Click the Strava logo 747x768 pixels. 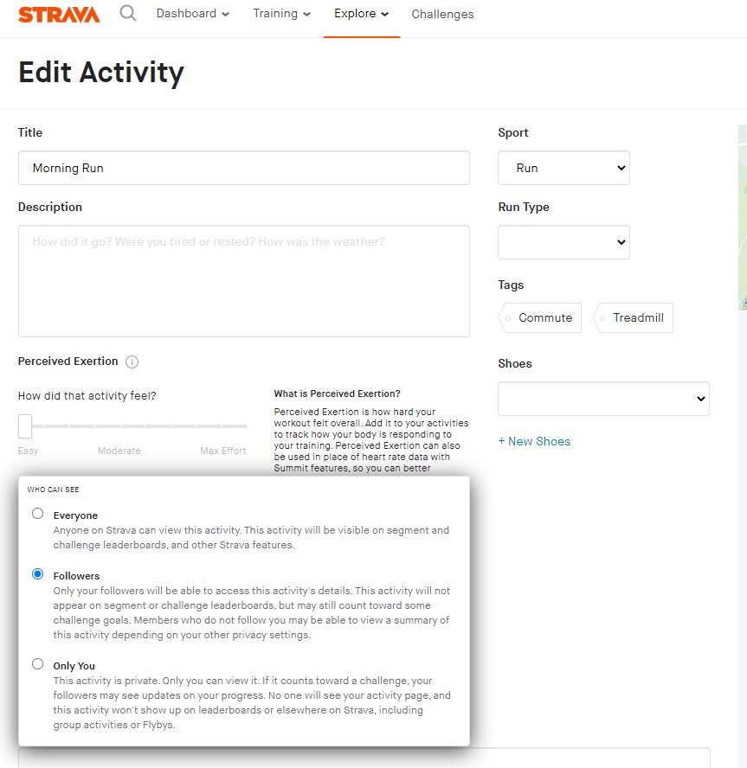click(58, 14)
